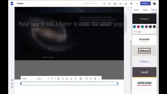Select the purple theme color
167x94 pixels.
point(146,27)
